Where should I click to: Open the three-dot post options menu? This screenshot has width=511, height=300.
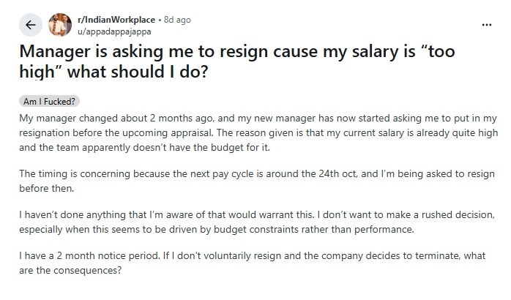pyautogui.click(x=486, y=25)
